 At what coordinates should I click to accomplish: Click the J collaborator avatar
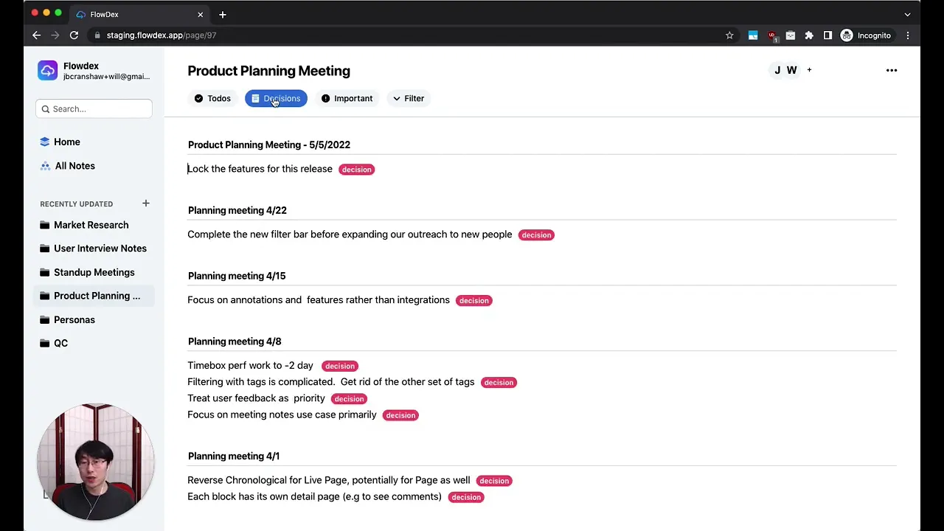tap(777, 71)
